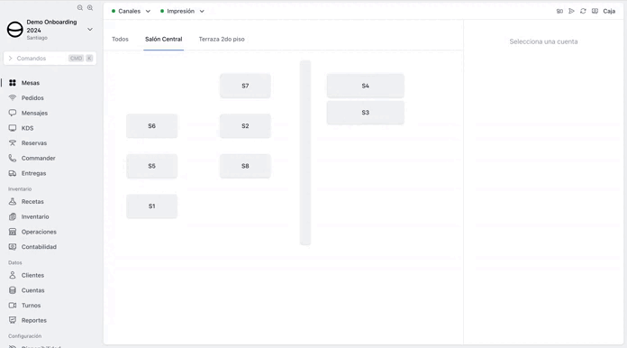Click the refresh sync icon

583,11
